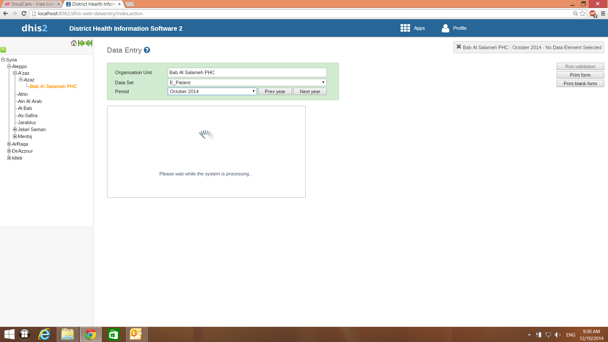The width and height of the screenshot is (608, 342).
Task: Click the green right arrow icon
Action: 89,43
